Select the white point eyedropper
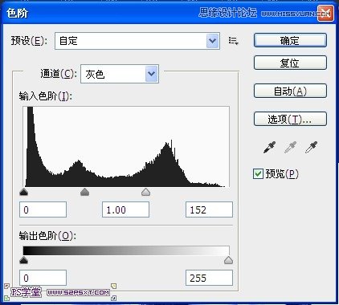The height and width of the screenshot is (305, 339). pyautogui.click(x=311, y=147)
